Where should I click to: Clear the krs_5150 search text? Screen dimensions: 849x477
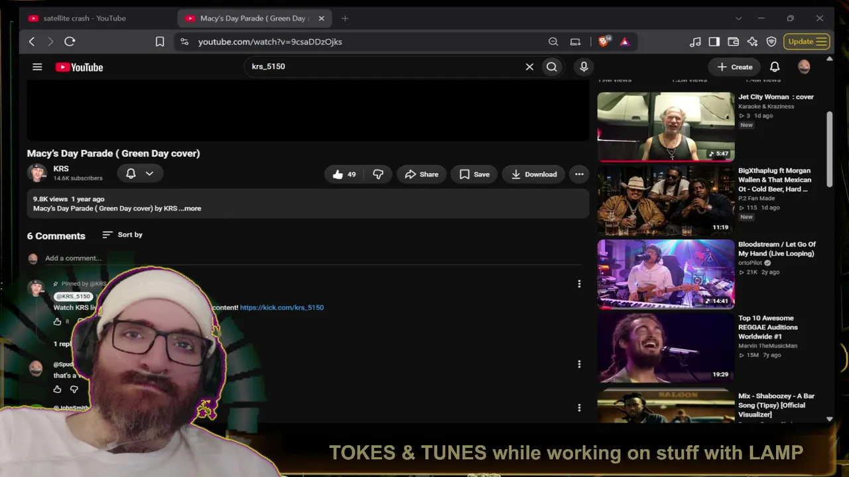point(529,67)
